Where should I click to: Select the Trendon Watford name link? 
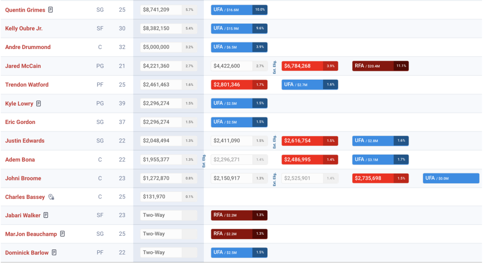pyautogui.click(x=27, y=85)
